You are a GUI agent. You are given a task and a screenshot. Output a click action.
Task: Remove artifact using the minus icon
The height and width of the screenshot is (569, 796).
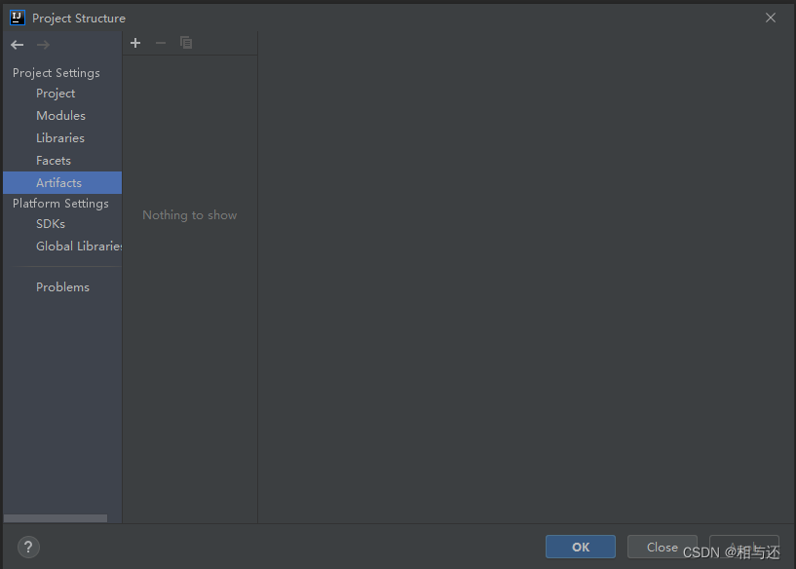(x=161, y=43)
